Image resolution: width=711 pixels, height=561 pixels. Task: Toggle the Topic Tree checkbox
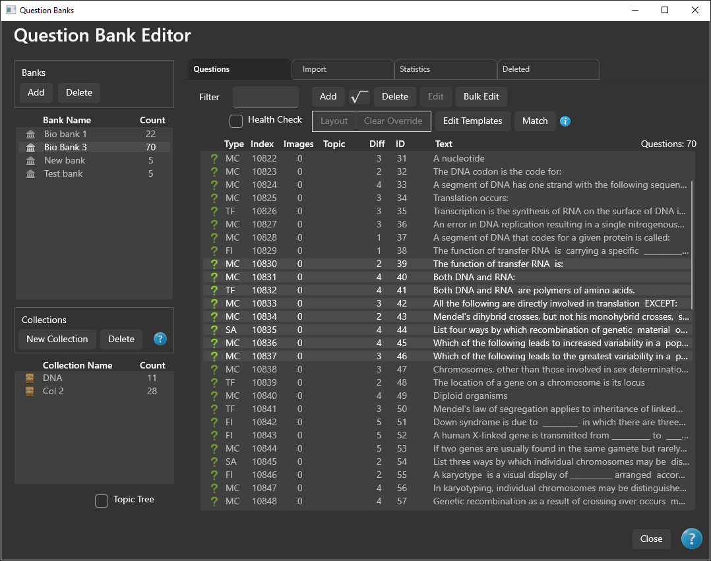pyautogui.click(x=102, y=501)
